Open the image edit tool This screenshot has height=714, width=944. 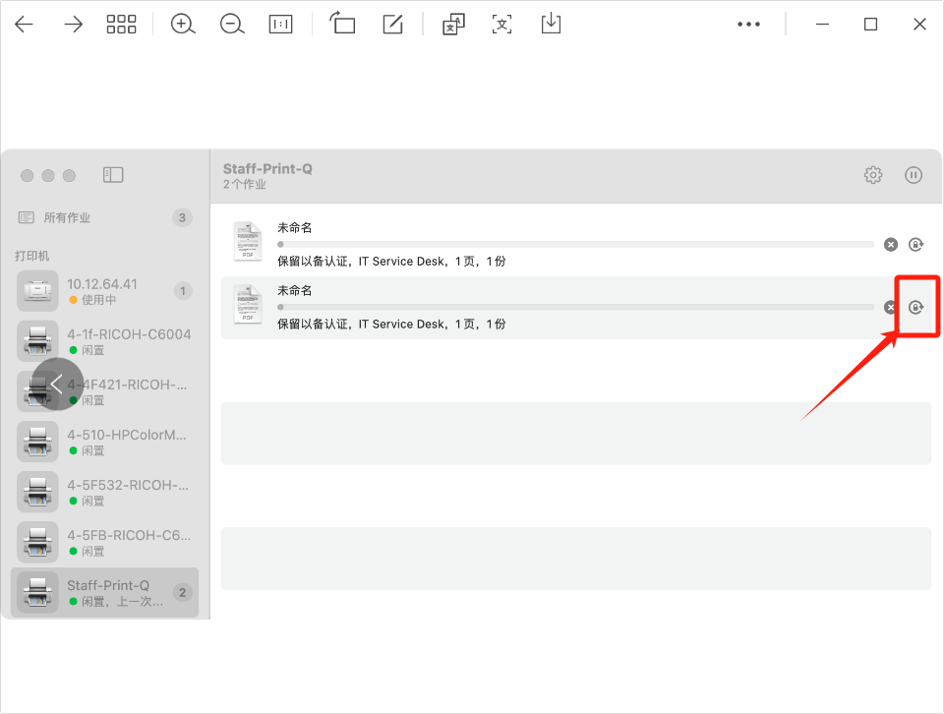pos(392,25)
